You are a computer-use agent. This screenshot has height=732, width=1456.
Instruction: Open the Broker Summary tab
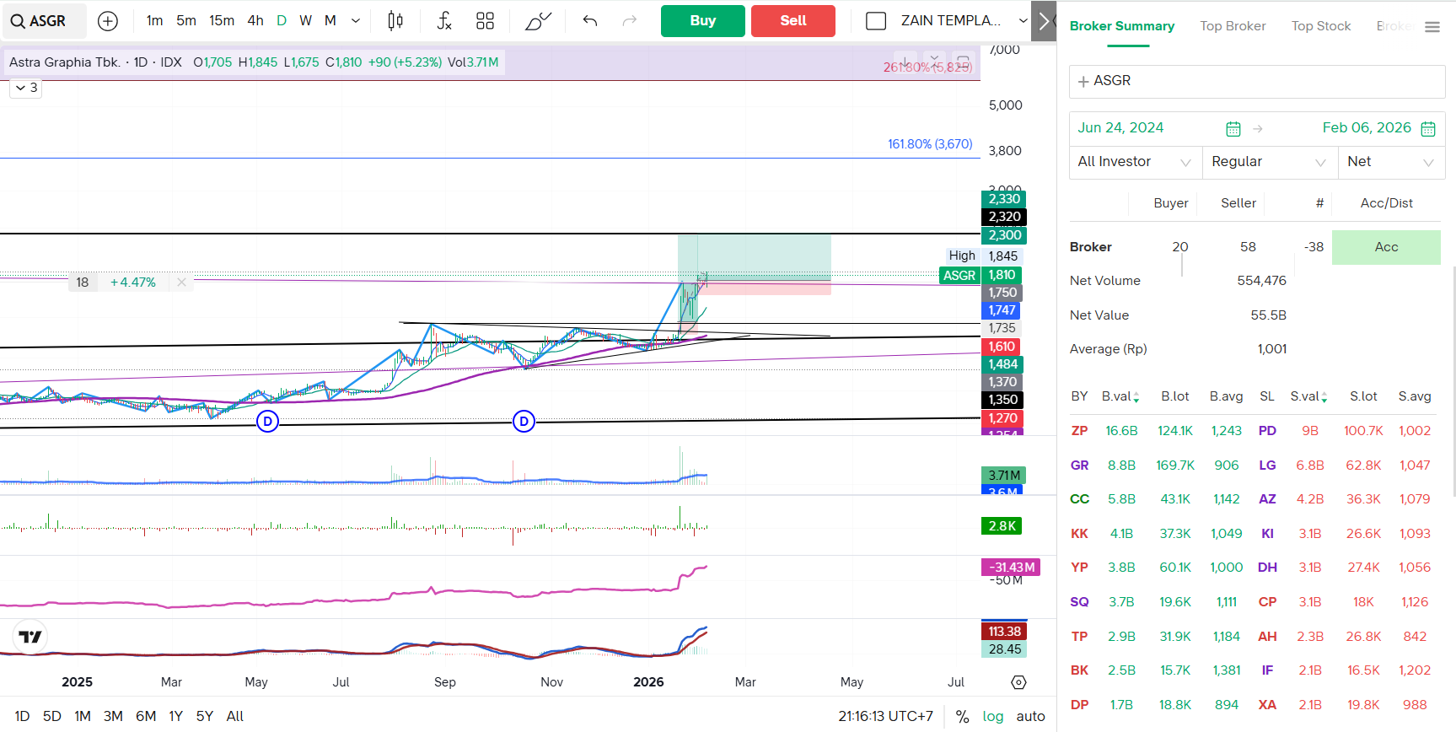click(1122, 26)
